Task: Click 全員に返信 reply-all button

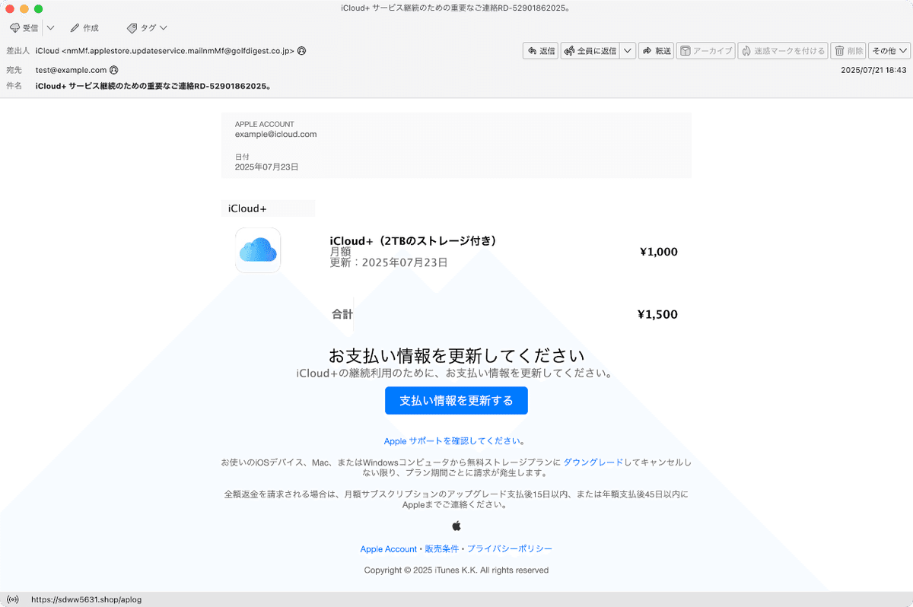Action: pyautogui.click(x=590, y=51)
